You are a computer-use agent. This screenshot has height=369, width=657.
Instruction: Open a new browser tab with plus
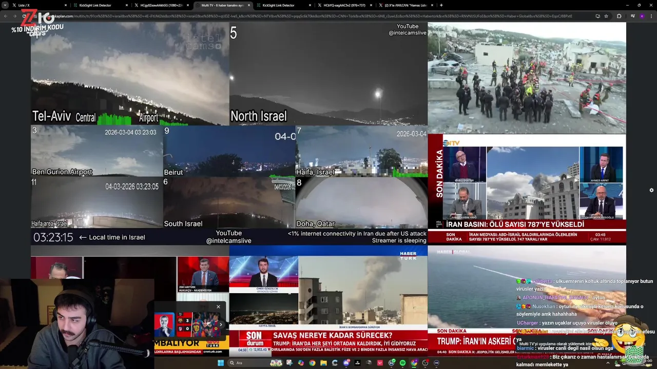click(441, 5)
